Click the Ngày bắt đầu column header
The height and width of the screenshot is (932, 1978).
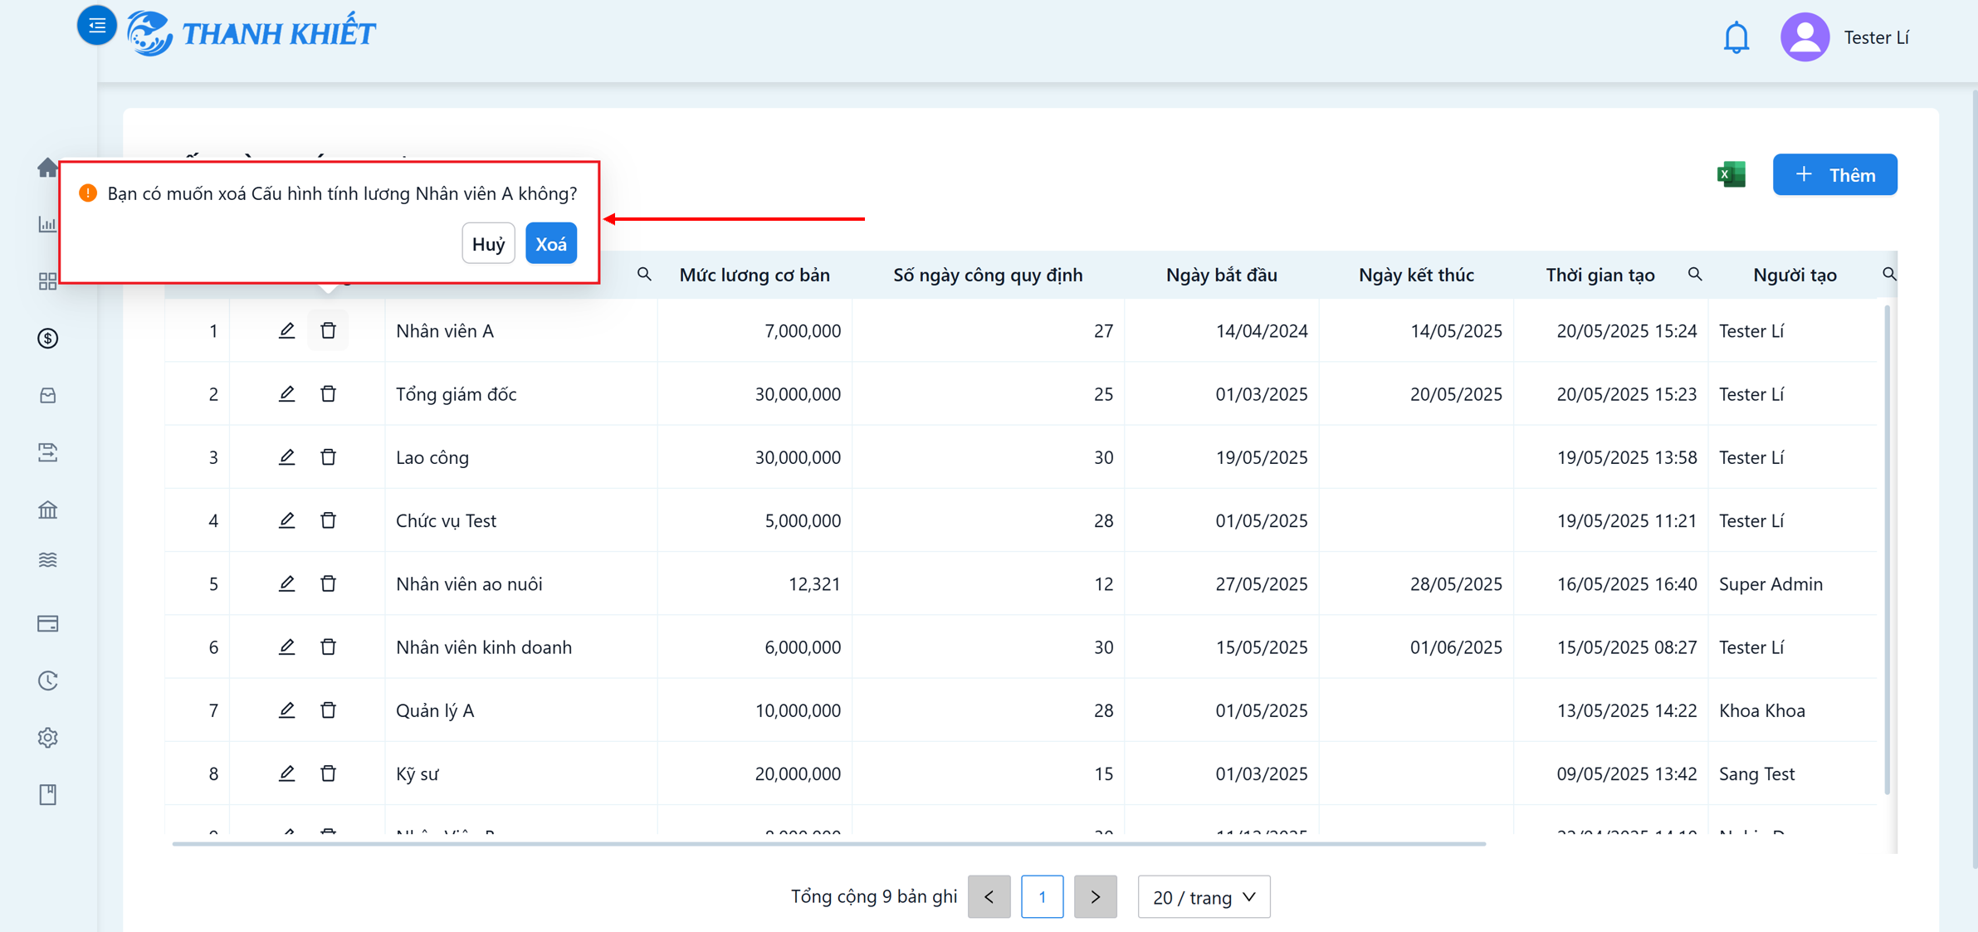[x=1221, y=275]
